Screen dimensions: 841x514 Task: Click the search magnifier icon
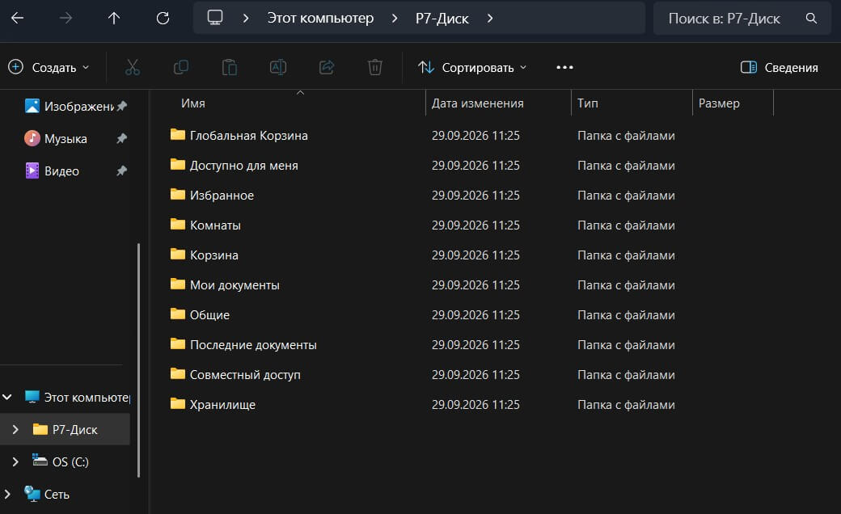[812, 19]
